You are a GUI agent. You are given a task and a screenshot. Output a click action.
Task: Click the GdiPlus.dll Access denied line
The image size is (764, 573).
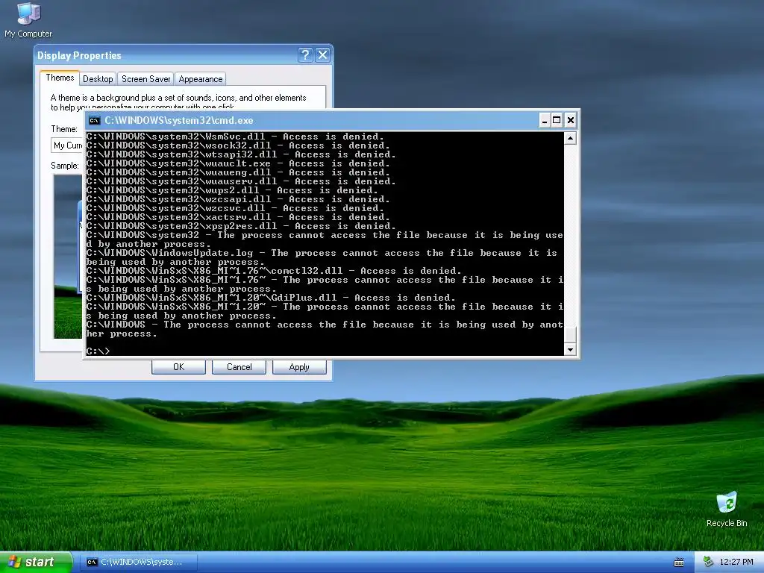[x=270, y=297]
